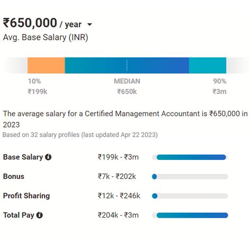The width and height of the screenshot is (251, 251).
Task: Select the Base Salary label
Action: [23, 157]
